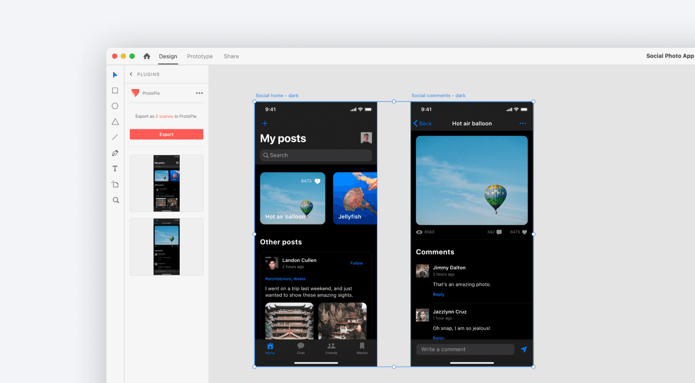Click the Home icon in the top toolbar
695x383 pixels.
[x=147, y=56]
